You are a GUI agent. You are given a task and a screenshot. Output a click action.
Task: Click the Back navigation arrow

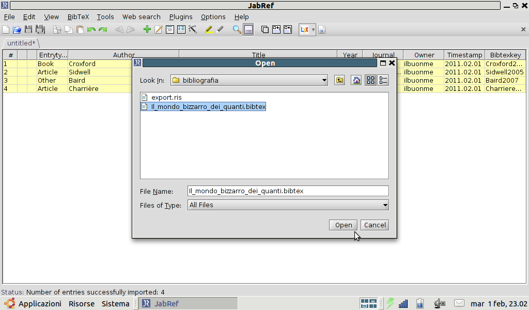119,29
